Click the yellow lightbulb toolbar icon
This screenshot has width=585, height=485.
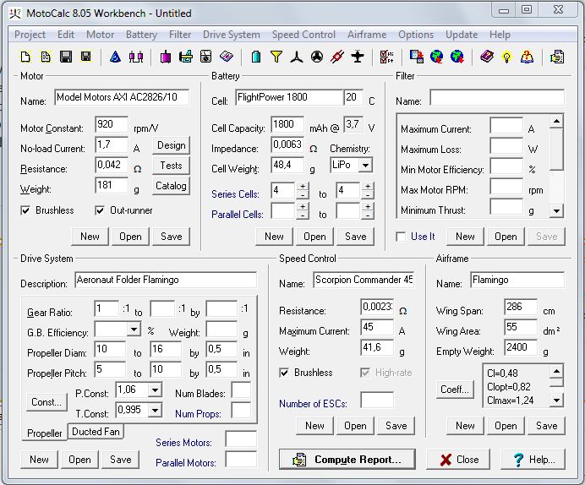coord(506,57)
